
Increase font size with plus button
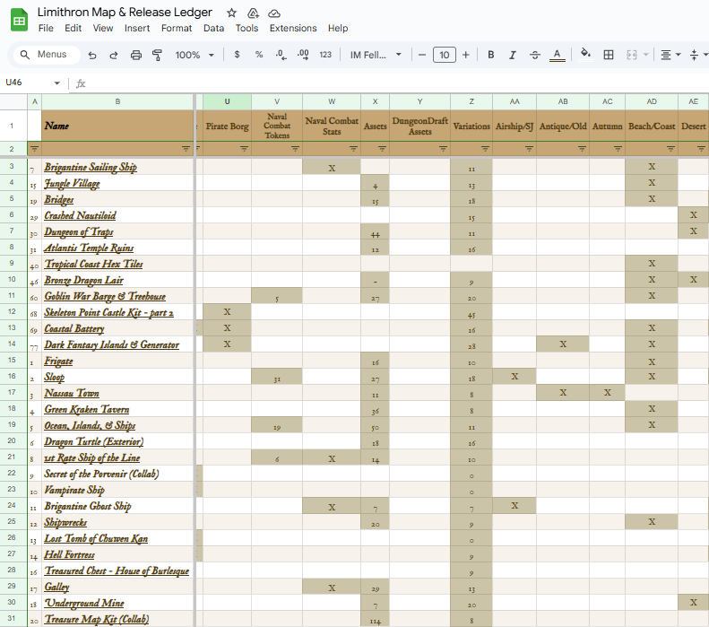coord(466,55)
